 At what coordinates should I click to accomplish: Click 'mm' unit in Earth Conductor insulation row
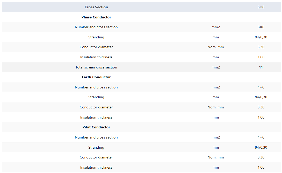coord(216,117)
